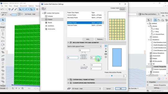Select the Transom Frame row
168x94 pixels.
(x=85, y=25)
